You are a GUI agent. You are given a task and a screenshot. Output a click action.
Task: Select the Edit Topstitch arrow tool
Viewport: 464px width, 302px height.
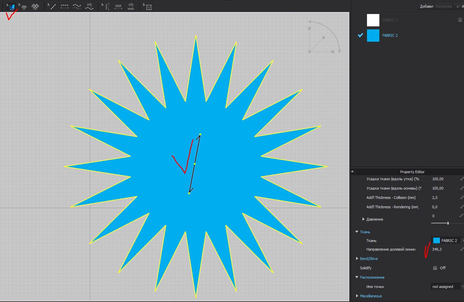[x=52, y=6]
